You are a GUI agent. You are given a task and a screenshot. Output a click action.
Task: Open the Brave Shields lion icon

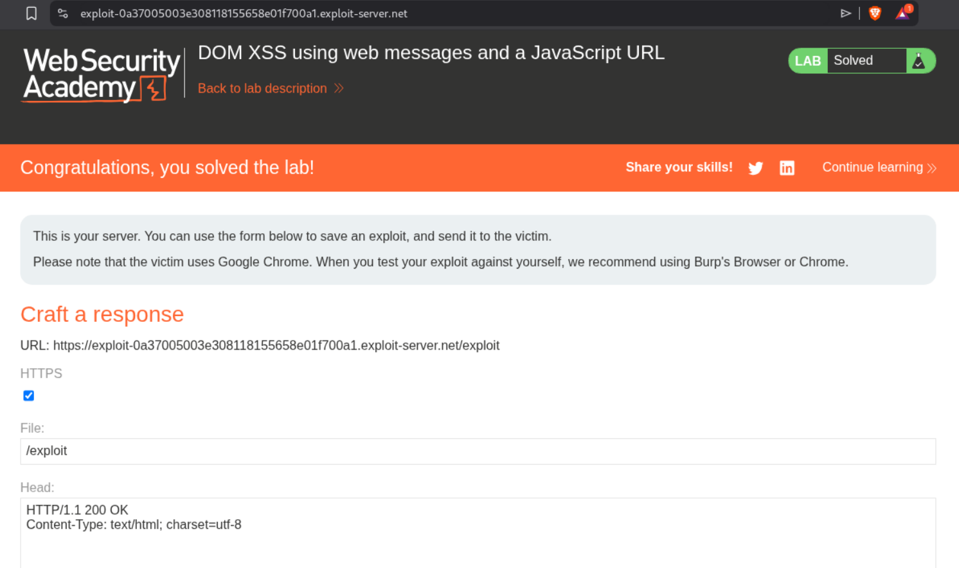tap(875, 13)
